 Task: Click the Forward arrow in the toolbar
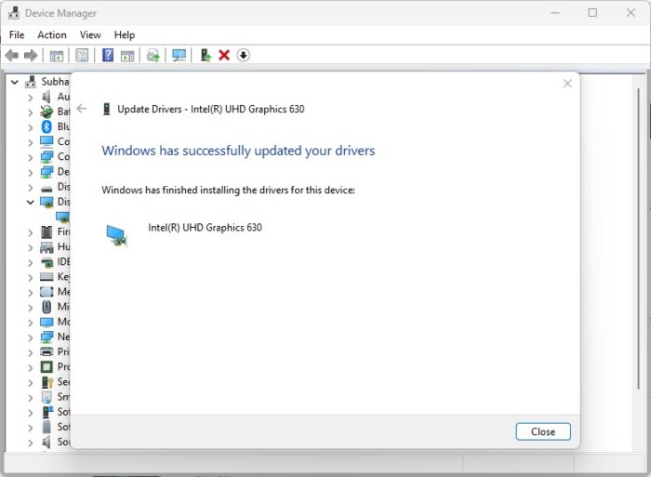(x=31, y=56)
